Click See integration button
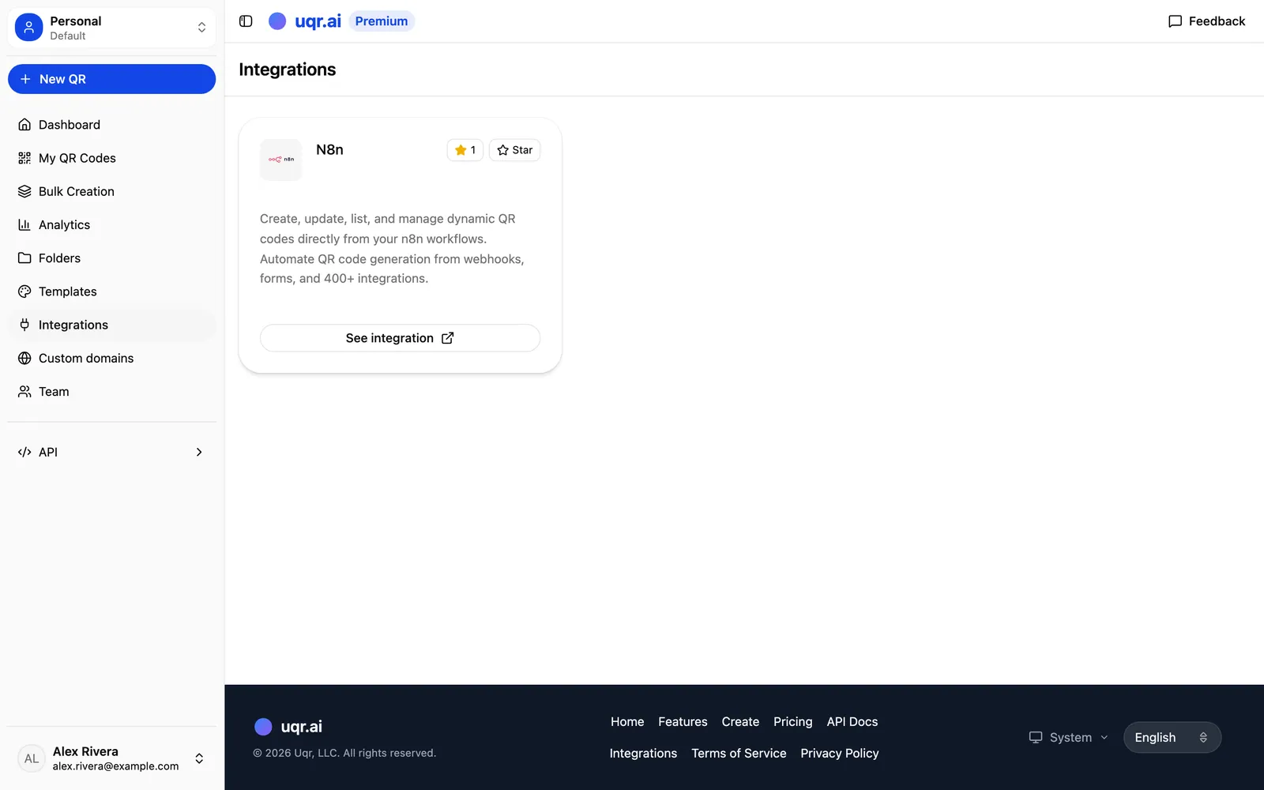The width and height of the screenshot is (1264, 790). click(x=400, y=338)
